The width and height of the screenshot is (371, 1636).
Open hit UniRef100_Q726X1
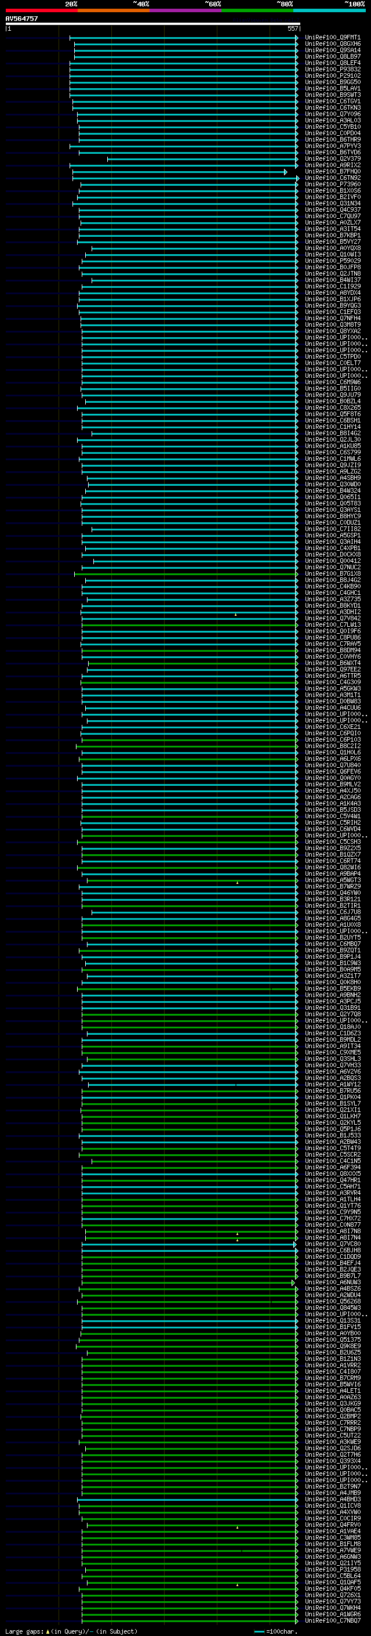click(x=332, y=1595)
